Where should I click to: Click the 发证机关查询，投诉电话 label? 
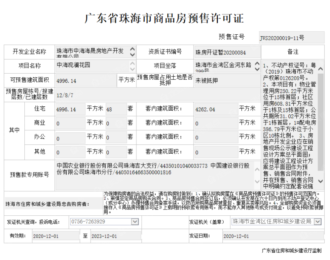pos(33,222)
